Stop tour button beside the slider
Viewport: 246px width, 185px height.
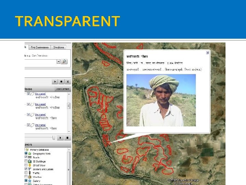67,138
